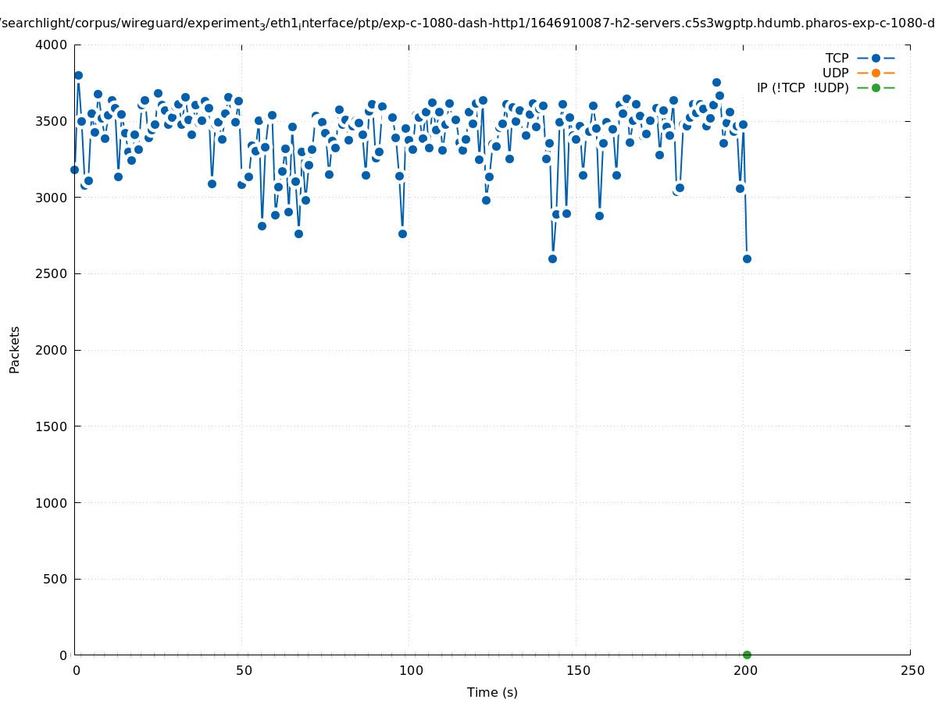The image size is (935, 703).
Task: Click the 2000 y-axis tick label
Action: click(52, 351)
